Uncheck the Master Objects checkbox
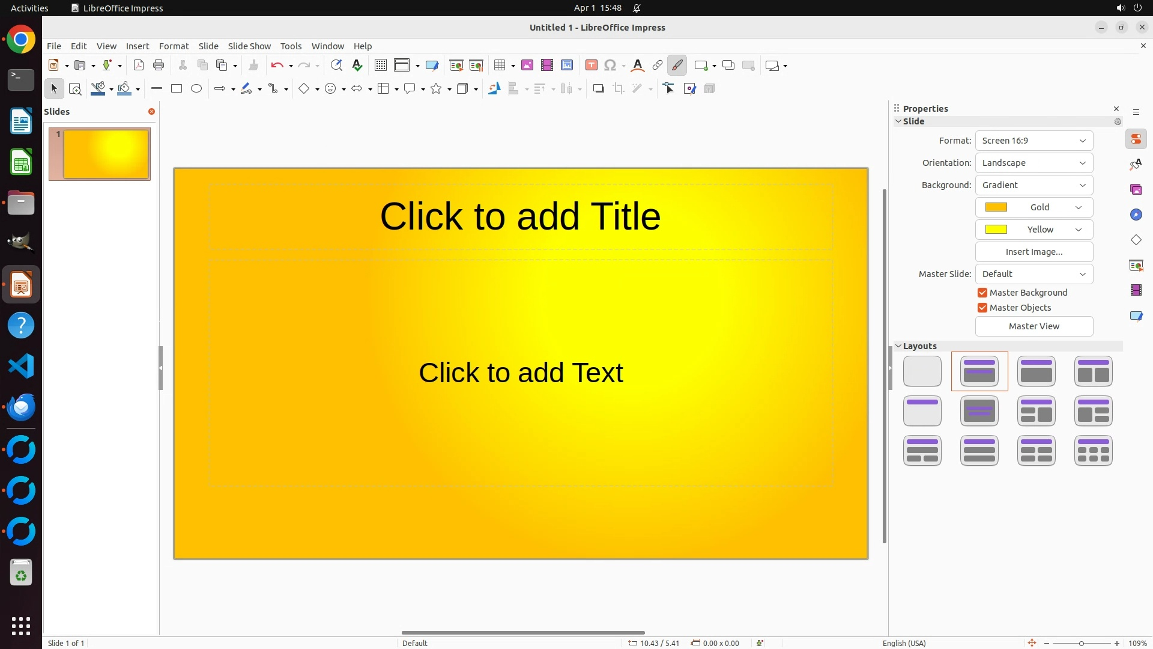This screenshot has width=1153, height=649. tap(982, 308)
